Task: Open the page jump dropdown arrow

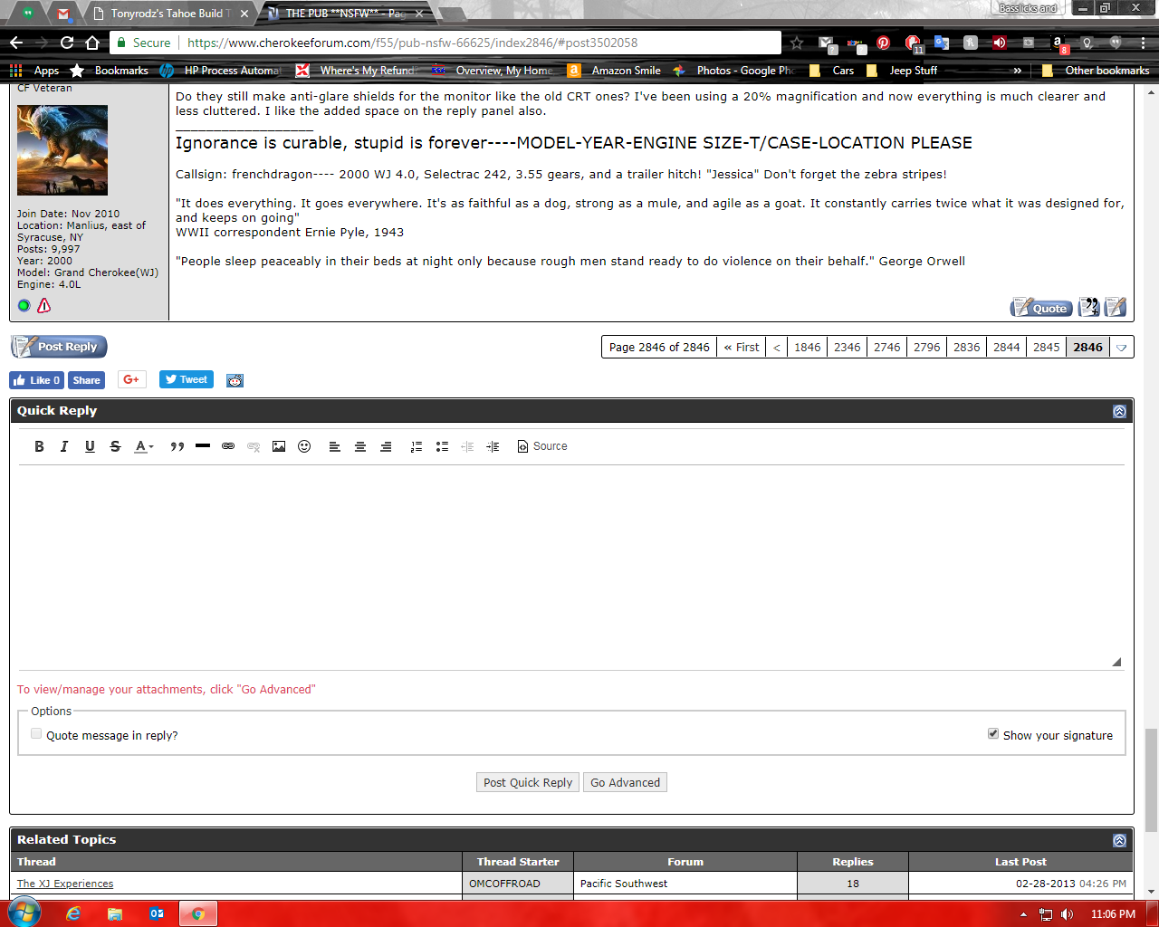Action: 1122,348
